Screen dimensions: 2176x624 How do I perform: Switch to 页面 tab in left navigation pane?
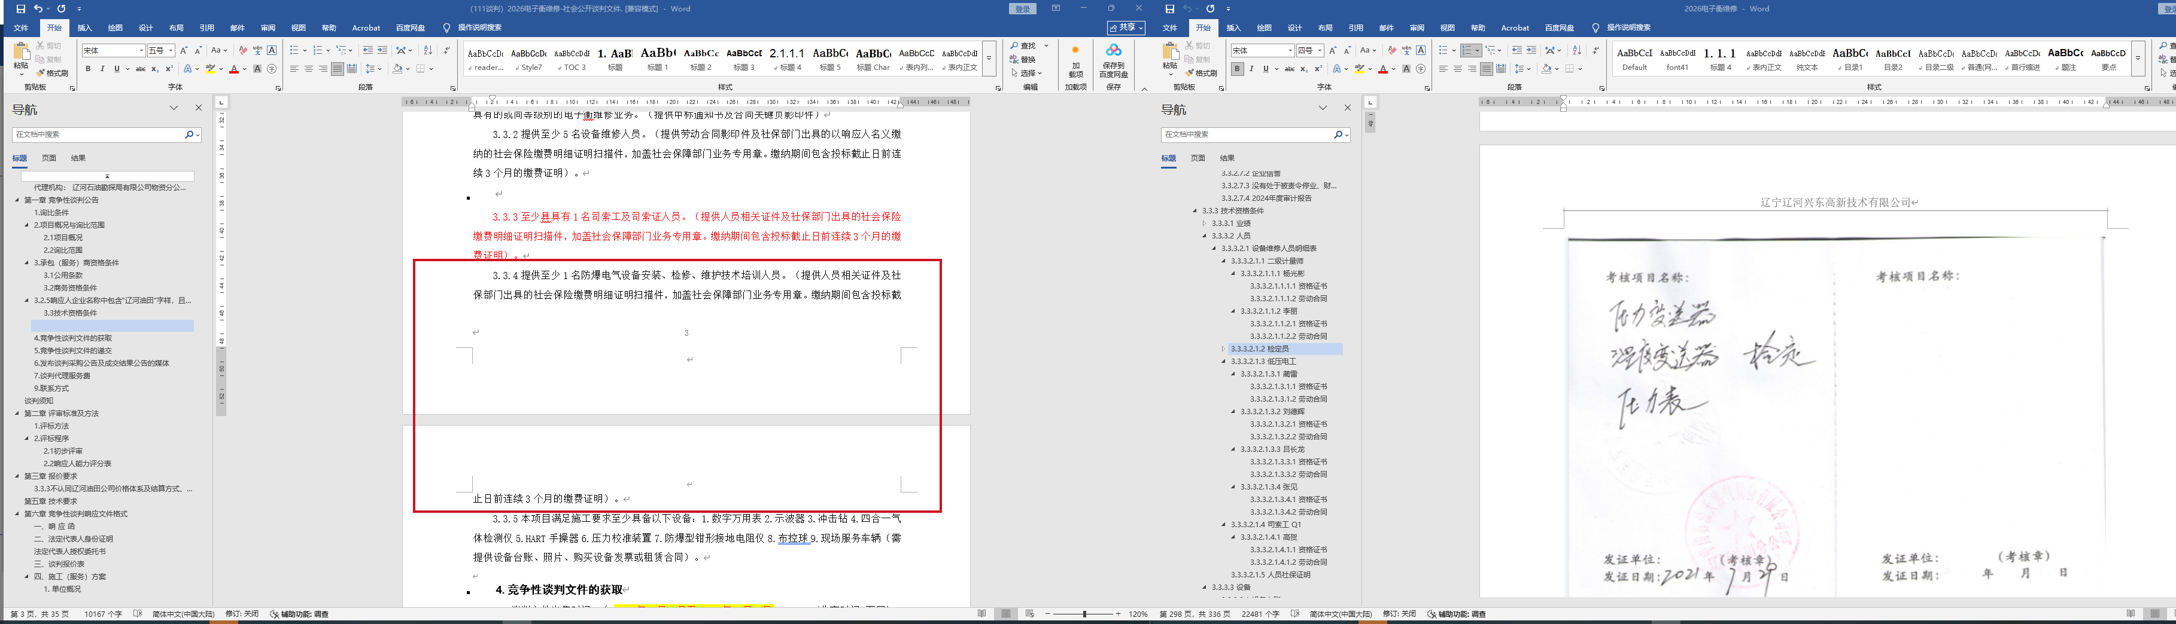pos(49,158)
